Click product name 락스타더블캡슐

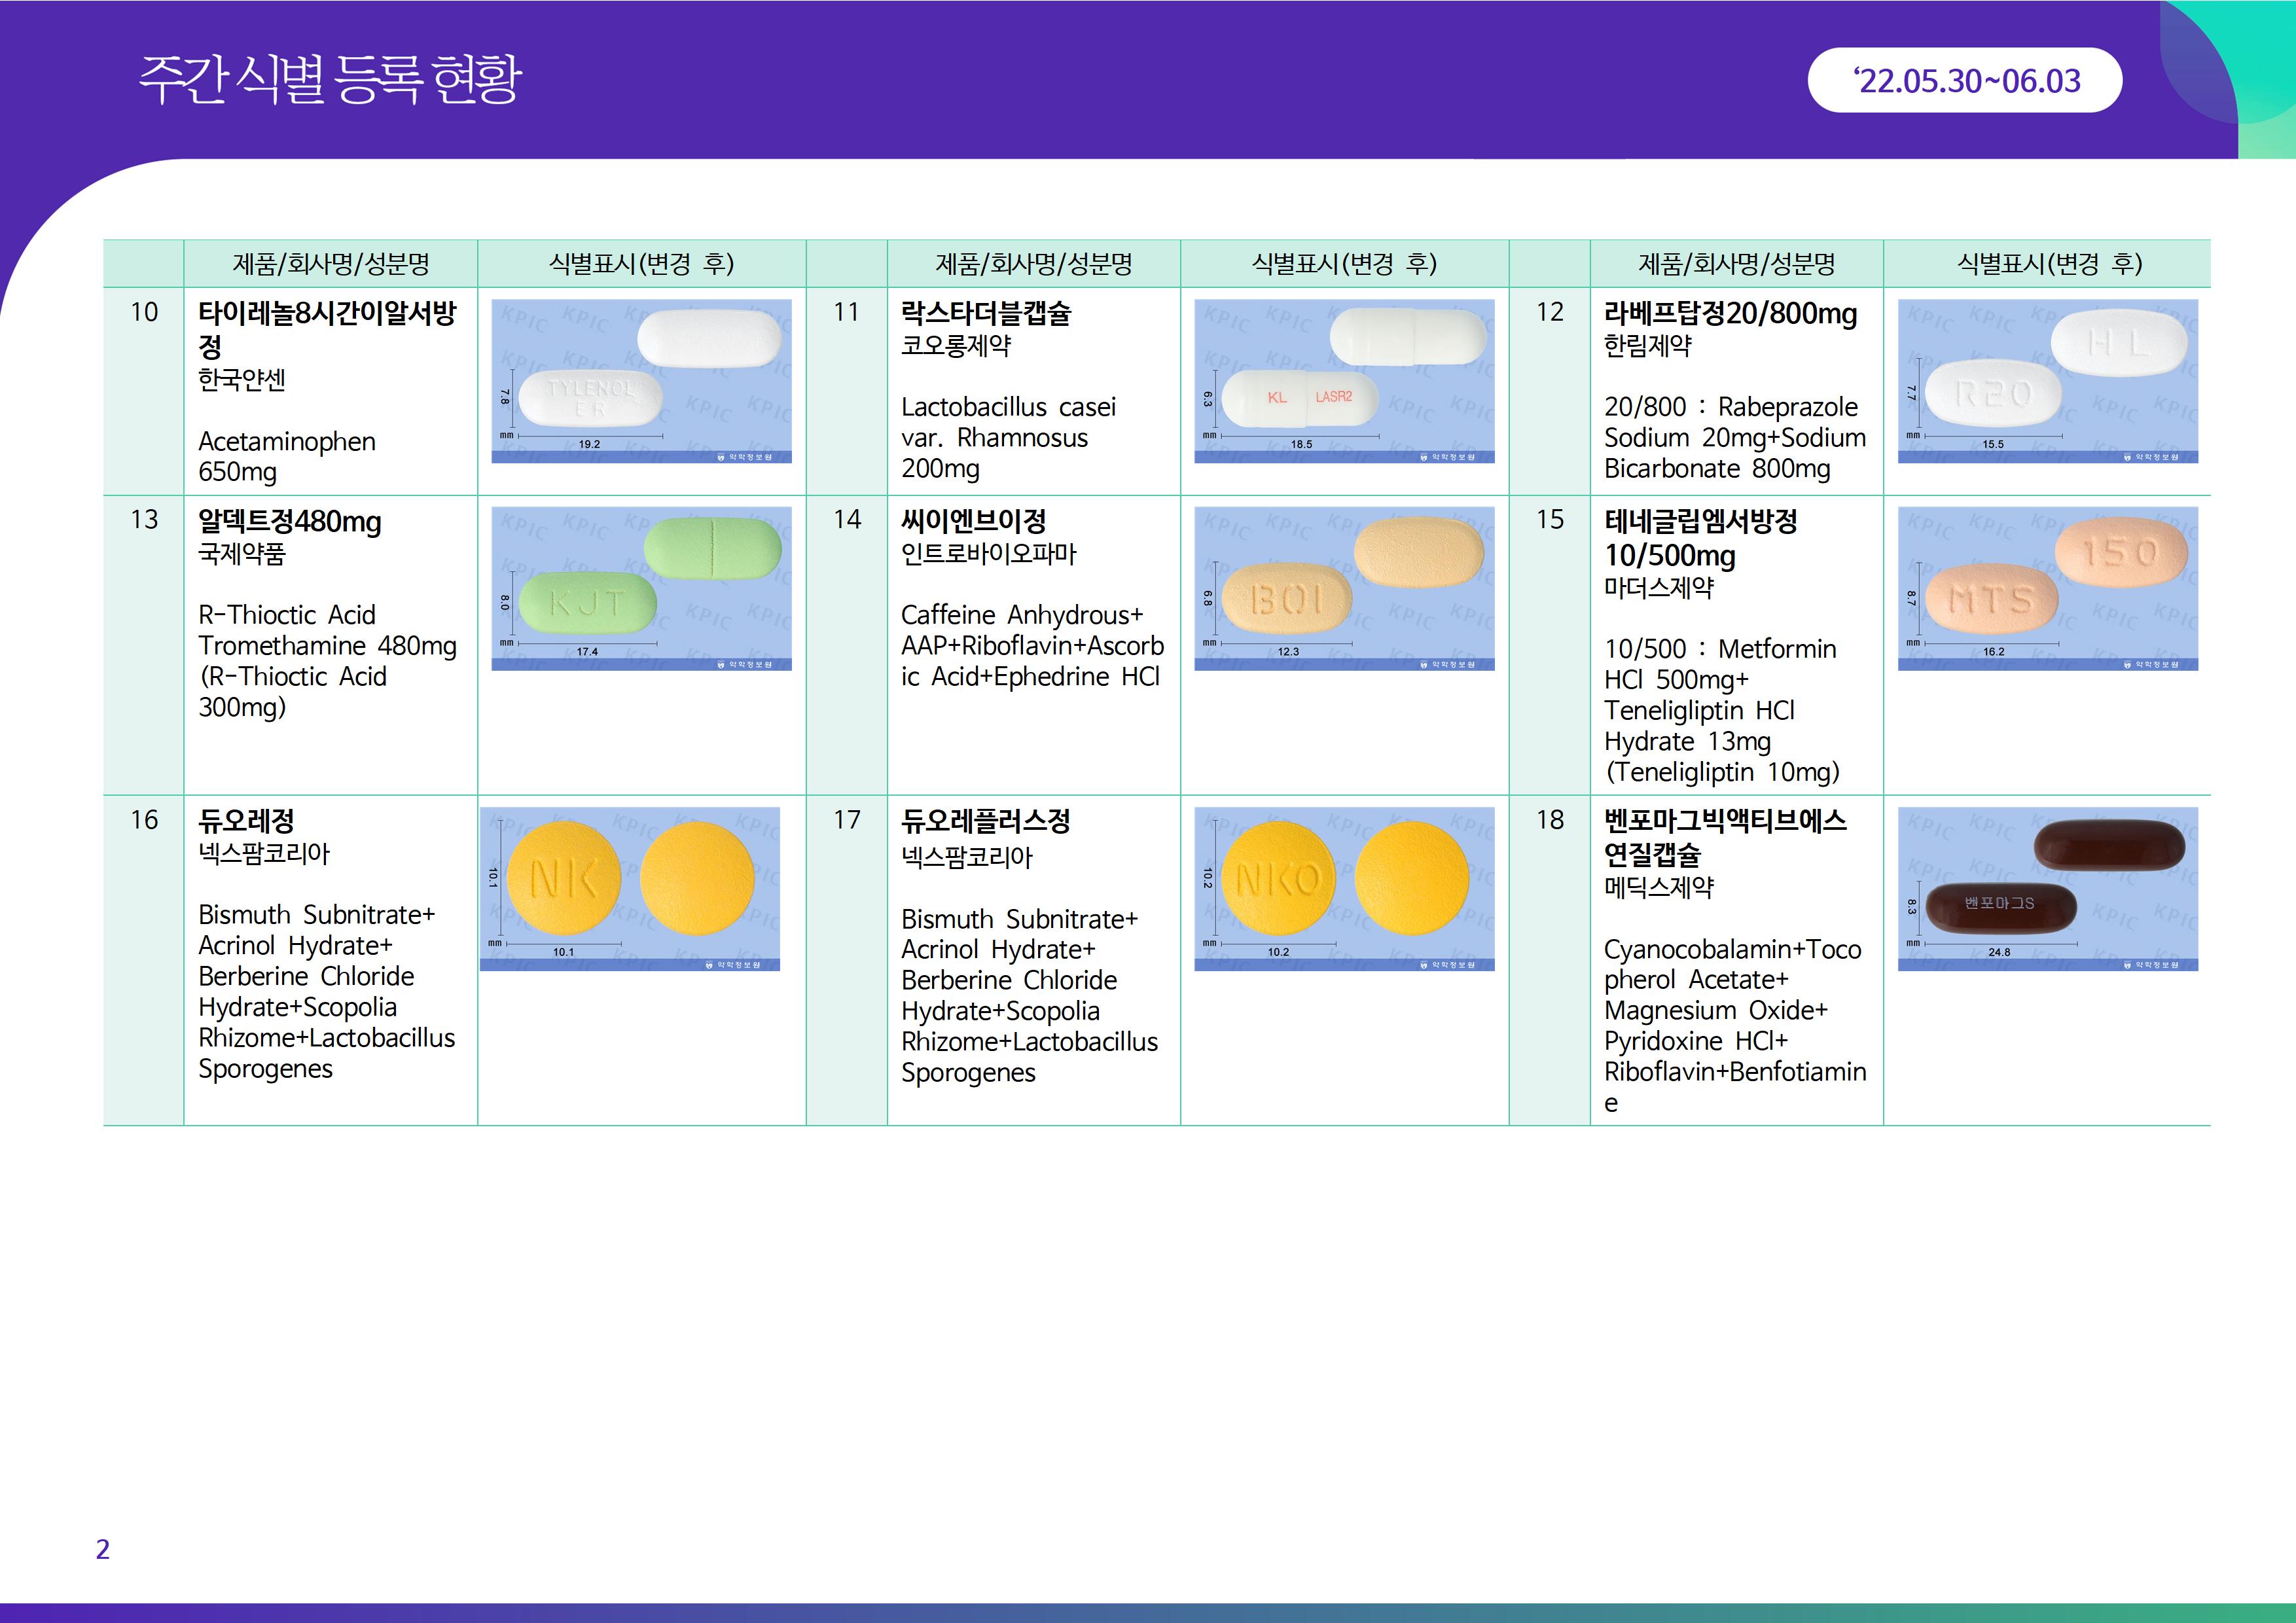tap(985, 313)
